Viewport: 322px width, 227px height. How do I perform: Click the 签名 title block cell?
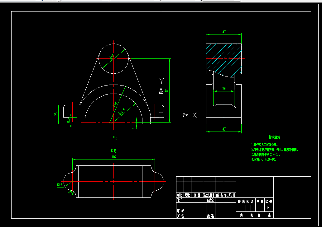pos(219,195)
